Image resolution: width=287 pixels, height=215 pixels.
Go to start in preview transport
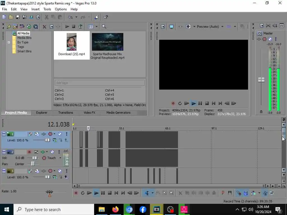[x=213, y=103]
